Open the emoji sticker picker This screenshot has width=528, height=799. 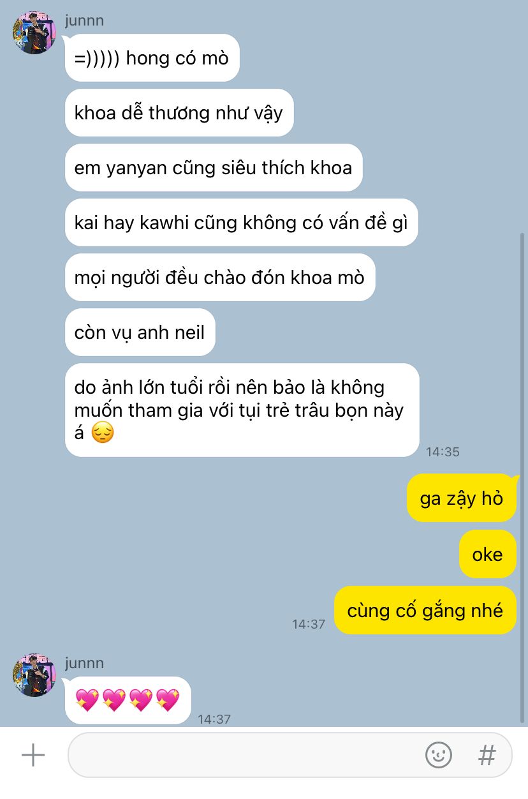click(x=439, y=756)
